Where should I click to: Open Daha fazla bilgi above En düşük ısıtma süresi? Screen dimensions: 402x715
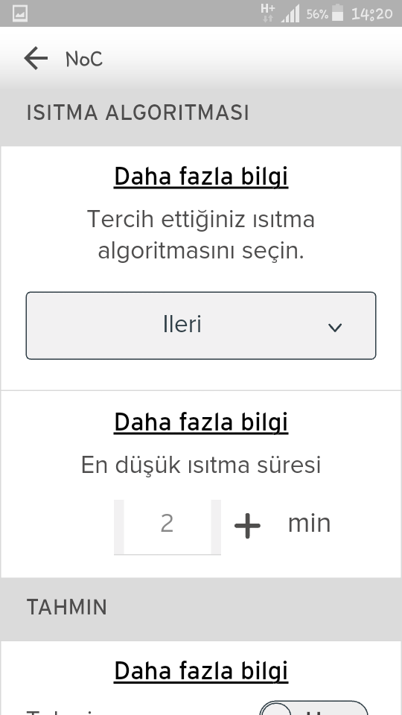tap(201, 422)
